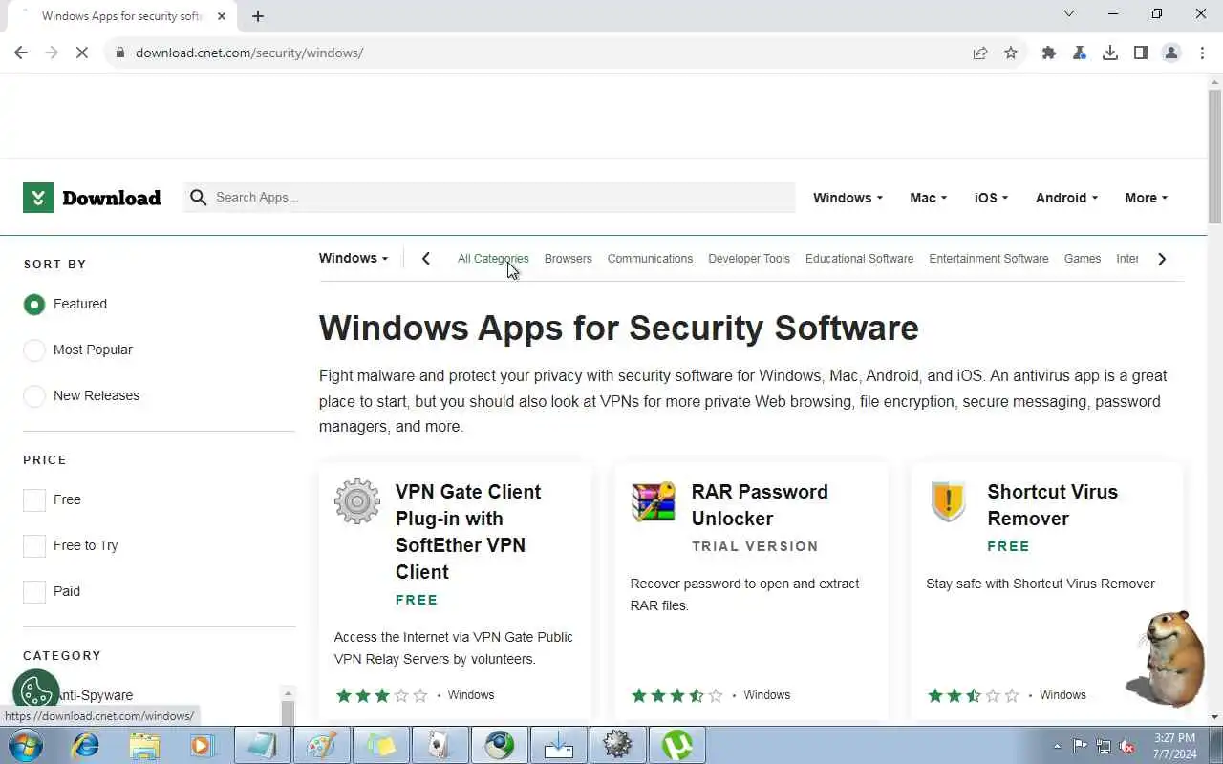Open Shortcut Virus Remover shield icon
The width and height of the screenshot is (1223, 764).
(x=948, y=501)
